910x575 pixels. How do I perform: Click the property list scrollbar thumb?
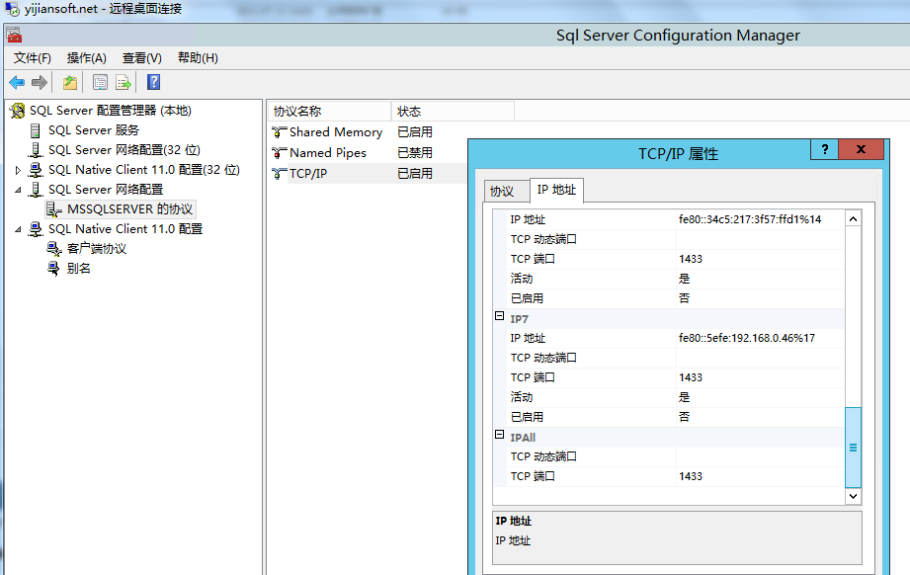coord(853,448)
